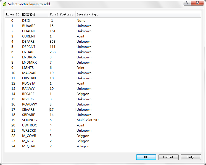This screenshot has height=165, width=206.
Task: Select the SOUNDG layer name
Action: 30,120
